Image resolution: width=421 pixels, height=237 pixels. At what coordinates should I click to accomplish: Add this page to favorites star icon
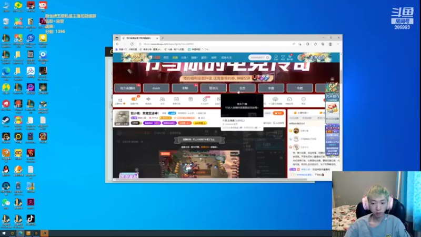point(300,44)
